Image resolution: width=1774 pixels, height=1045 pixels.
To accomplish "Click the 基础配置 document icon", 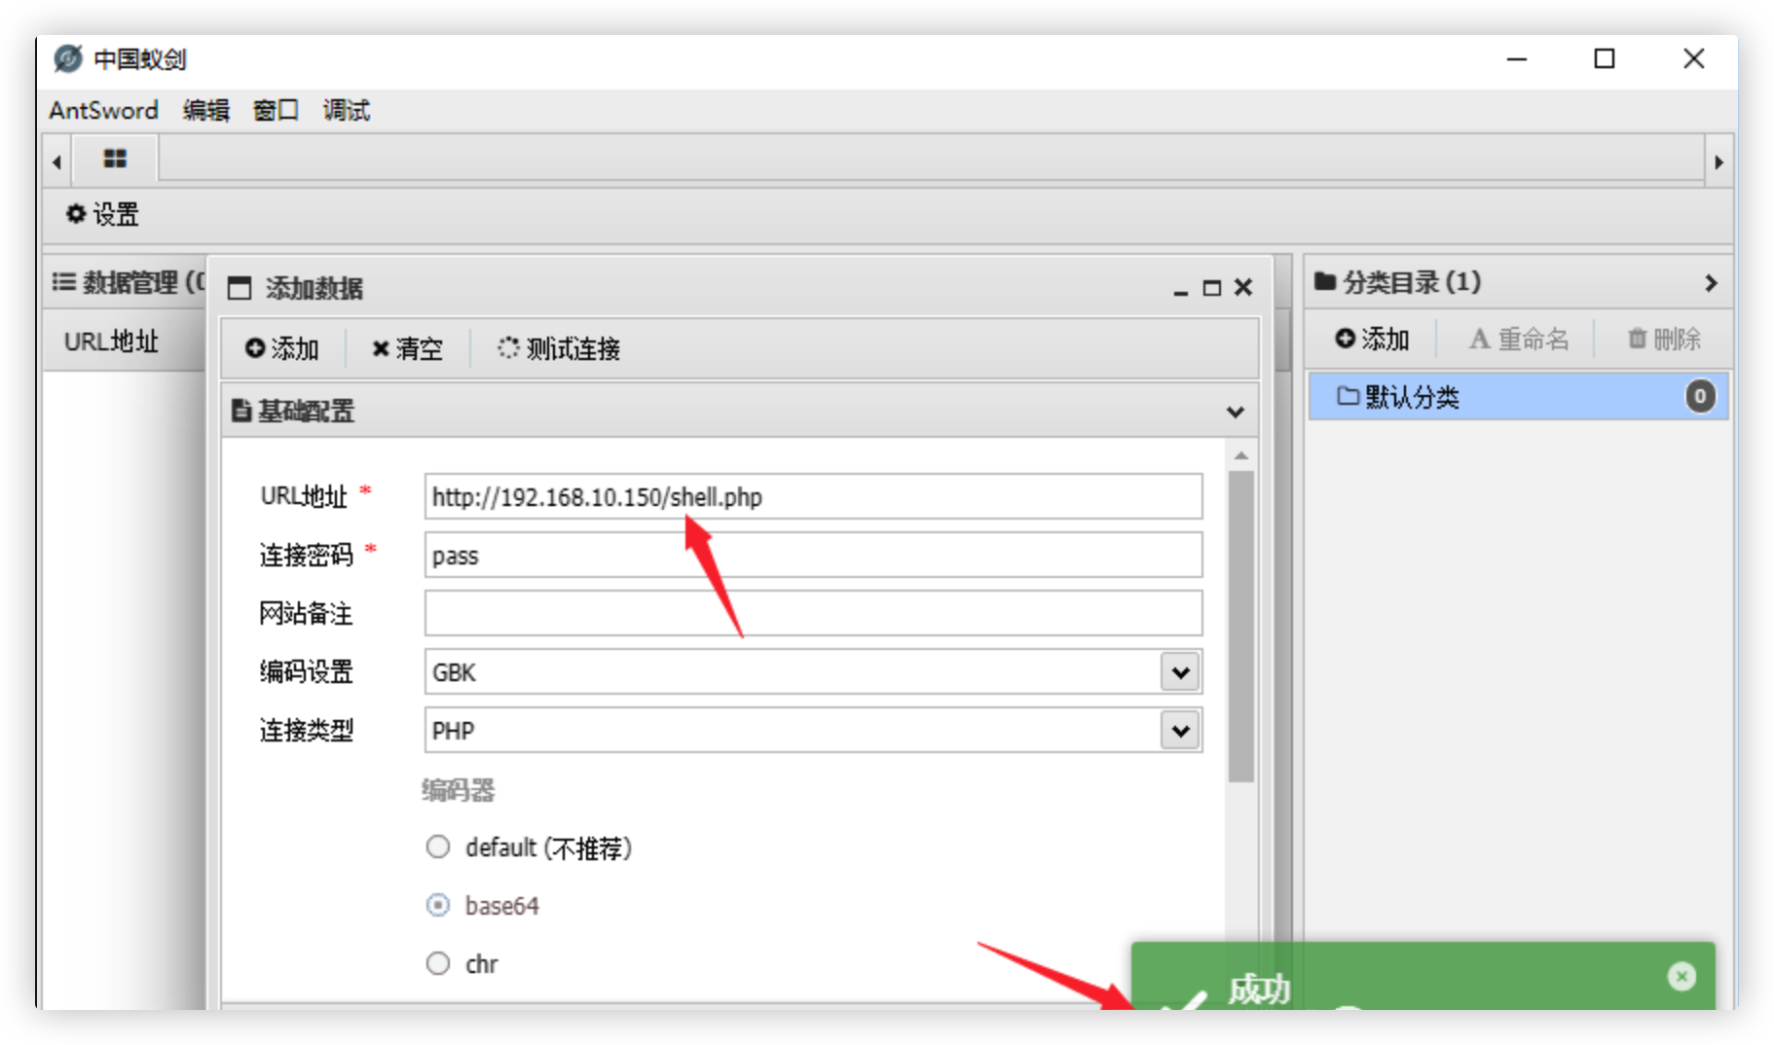I will (x=240, y=411).
